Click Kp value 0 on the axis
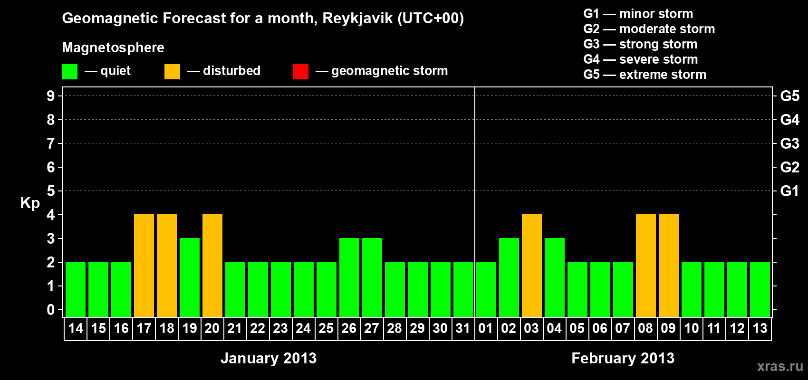 (x=51, y=310)
